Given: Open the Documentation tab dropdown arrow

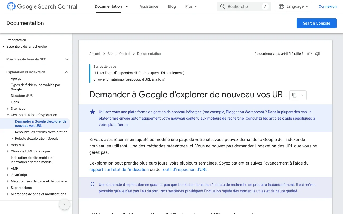Looking at the screenshot, I should [127, 6].
